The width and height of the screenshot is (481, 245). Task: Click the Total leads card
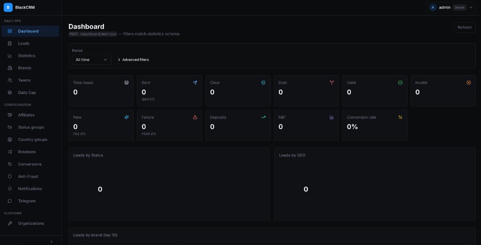[101, 91]
